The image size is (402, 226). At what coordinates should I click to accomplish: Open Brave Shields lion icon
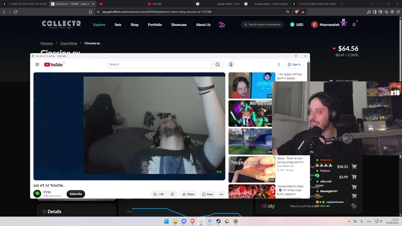pyautogui.click(x=297, y=12)
